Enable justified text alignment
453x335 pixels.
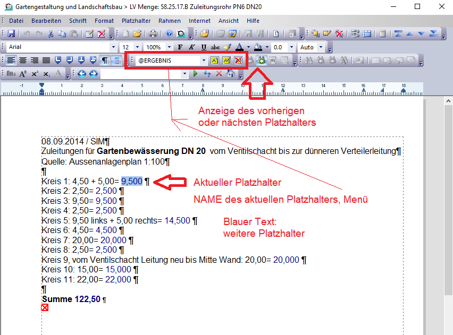tap(46, 61)
